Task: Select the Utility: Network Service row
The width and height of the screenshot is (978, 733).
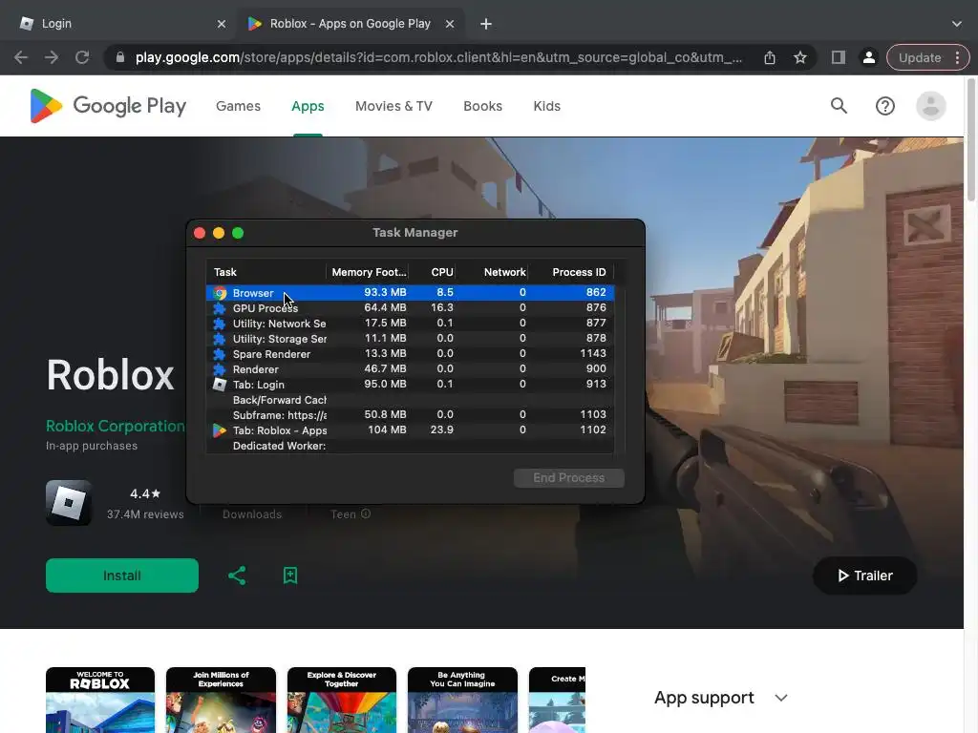Action: click(411, 323)
